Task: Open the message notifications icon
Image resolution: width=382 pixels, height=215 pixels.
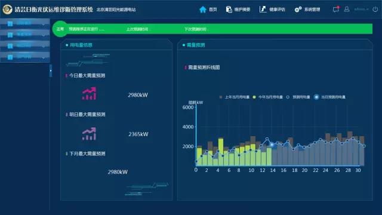Action: click(336, 10)
